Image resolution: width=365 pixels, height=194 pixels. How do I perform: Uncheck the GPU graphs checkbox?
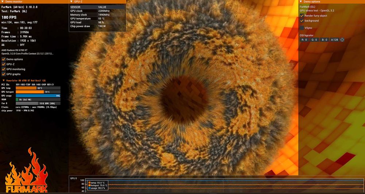pyautogui.click(x=4, y=74)
